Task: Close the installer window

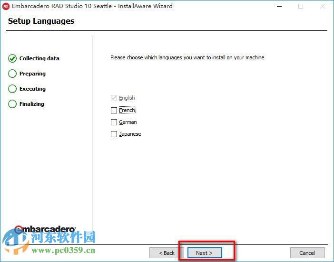Action: [x=322, y=6]
